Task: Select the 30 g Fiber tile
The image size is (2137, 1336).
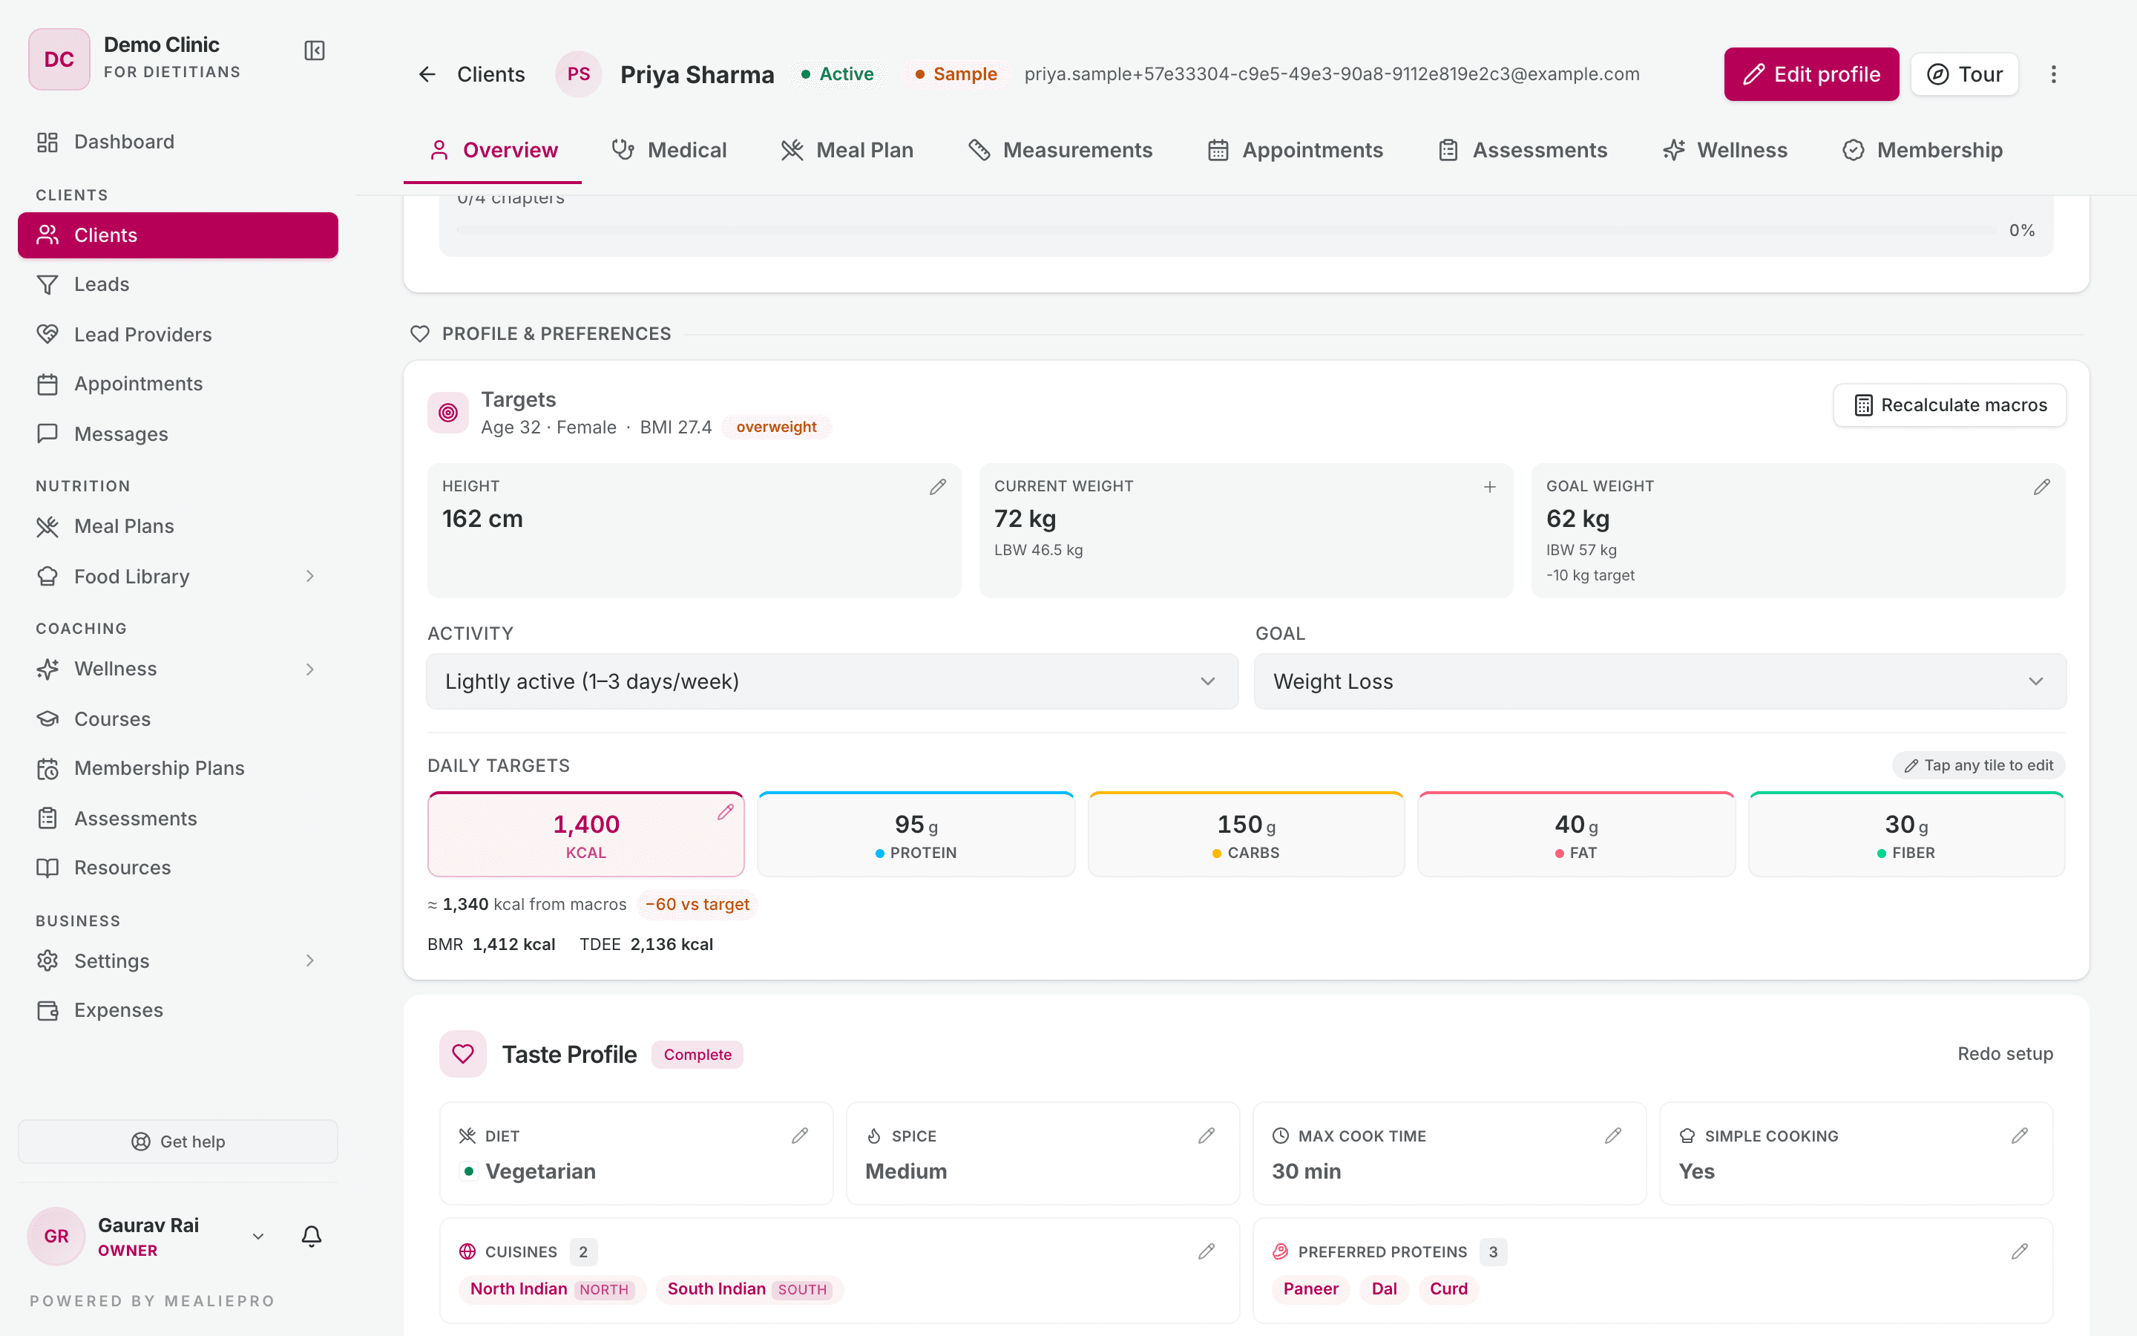Action: (x=1906, y=834)
